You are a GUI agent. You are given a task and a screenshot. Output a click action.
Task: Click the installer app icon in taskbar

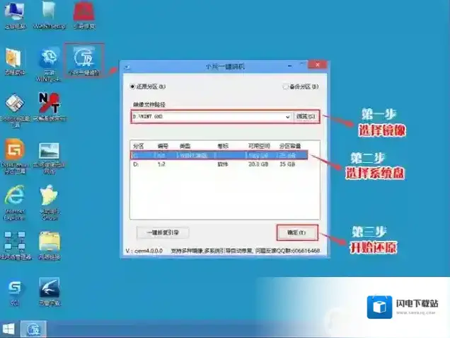click(33, 329)
